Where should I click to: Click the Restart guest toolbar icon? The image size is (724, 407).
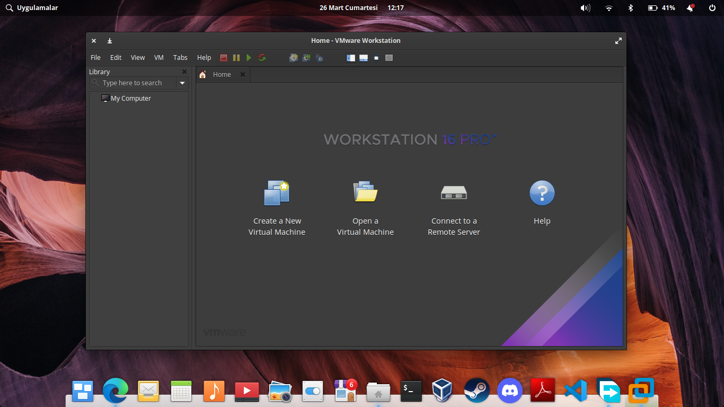[x=262, y=58]
